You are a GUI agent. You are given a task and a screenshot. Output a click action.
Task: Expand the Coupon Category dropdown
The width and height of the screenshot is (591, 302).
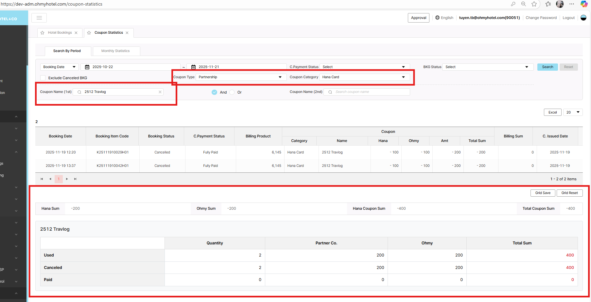[x=364, y=77]
